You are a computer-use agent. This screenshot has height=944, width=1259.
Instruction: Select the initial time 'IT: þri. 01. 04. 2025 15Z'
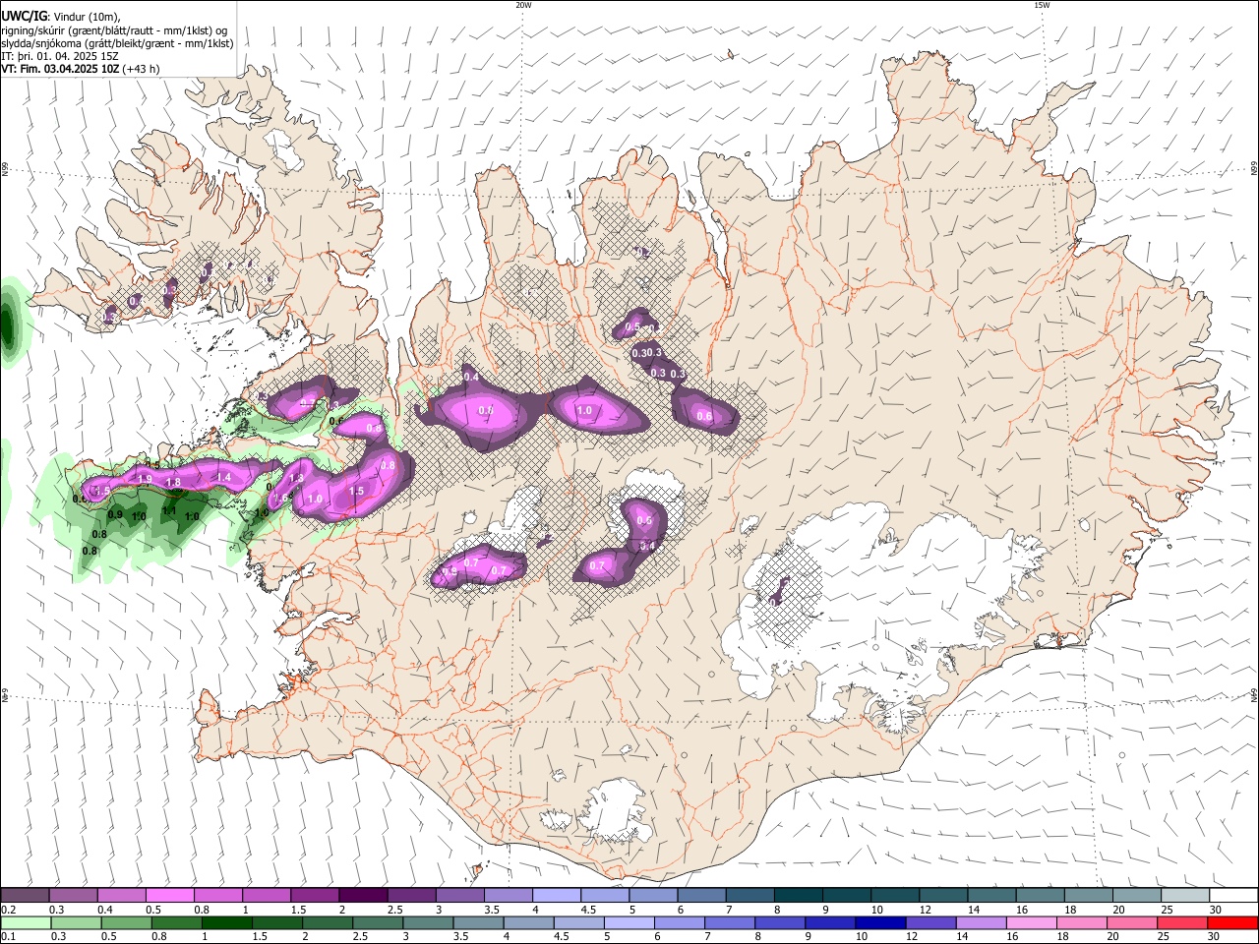[60, 56]
